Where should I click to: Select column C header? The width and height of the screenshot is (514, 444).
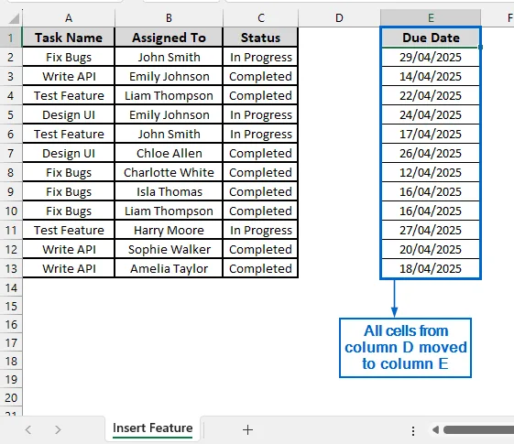pos(260,18)
